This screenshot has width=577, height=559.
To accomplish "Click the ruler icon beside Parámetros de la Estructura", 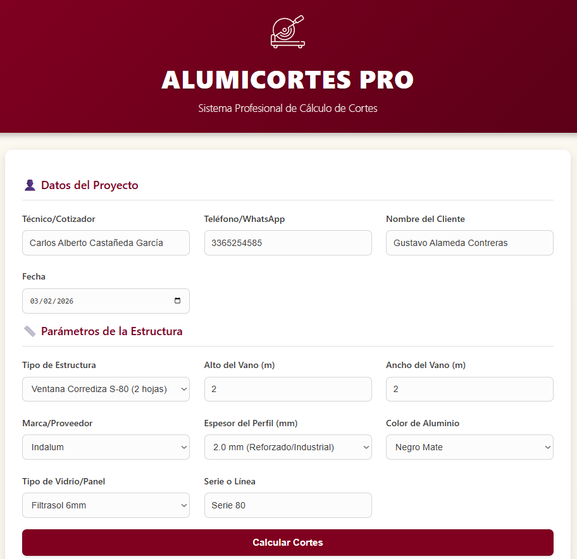I will (28, 331).
